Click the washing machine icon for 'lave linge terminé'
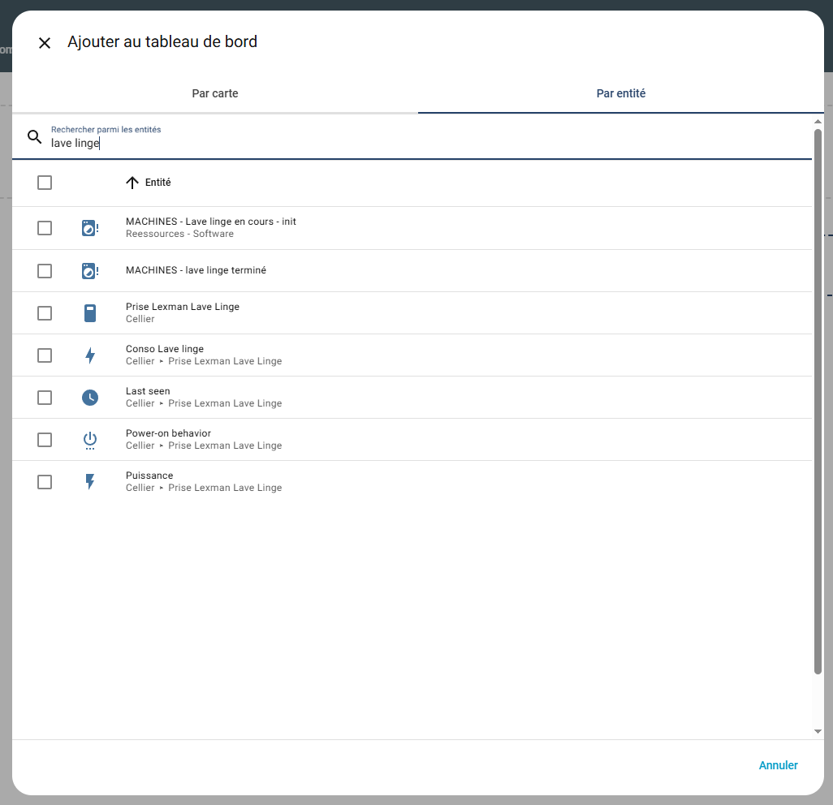This screenshot has height=805, width=833. [89, 271]
